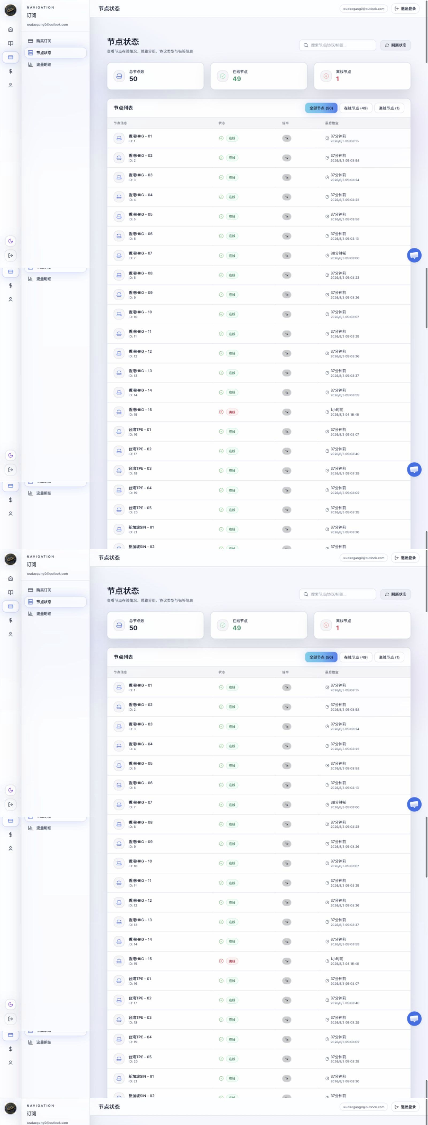The width and height of the screenshot is (428, 1125).
Task: Click 1x badge of 台湾TPE - 03, lower copy
Action: pos(287,1020)
